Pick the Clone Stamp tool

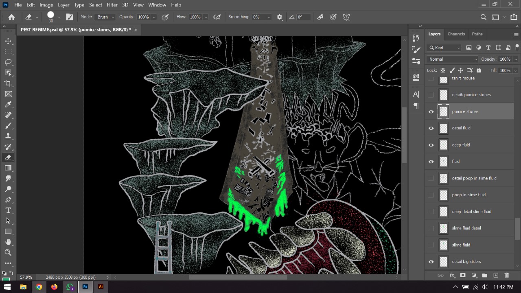[x=8, y=136]
